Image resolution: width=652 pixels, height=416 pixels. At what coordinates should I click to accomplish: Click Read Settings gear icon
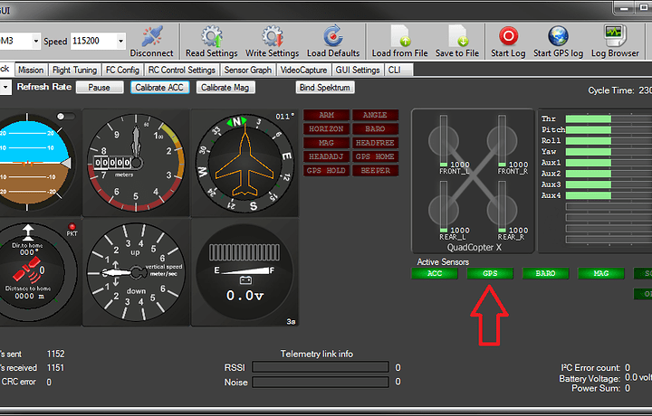(212, 36)
